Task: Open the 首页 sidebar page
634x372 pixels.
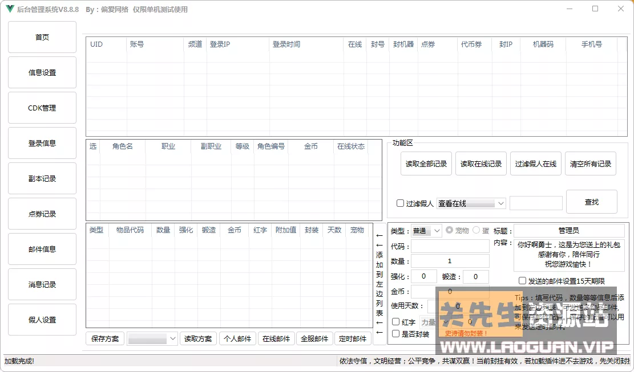Action: tap(42, 36)
